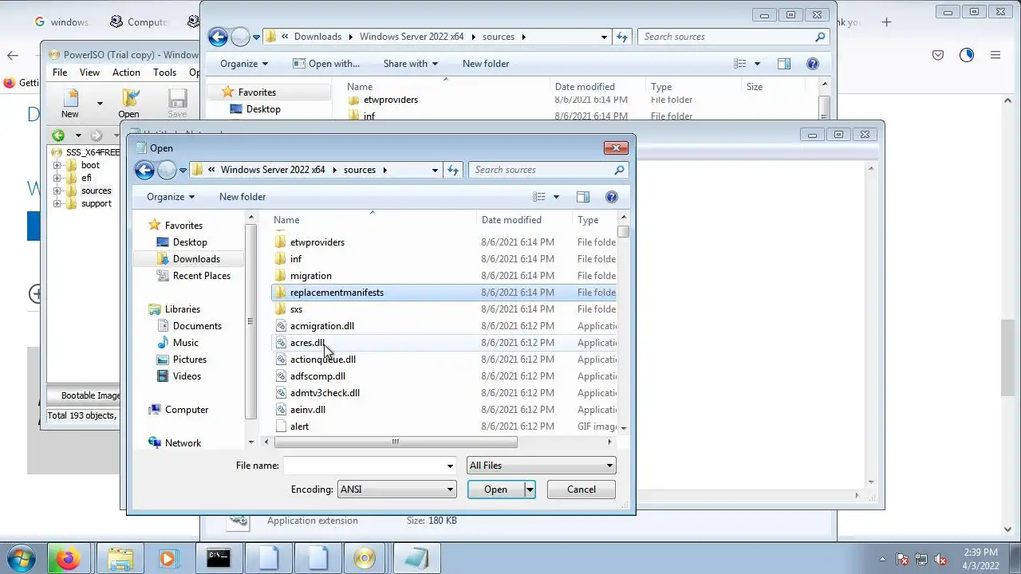Click the Cancel button
This screenshot has width=1021, height=574.
581,489
